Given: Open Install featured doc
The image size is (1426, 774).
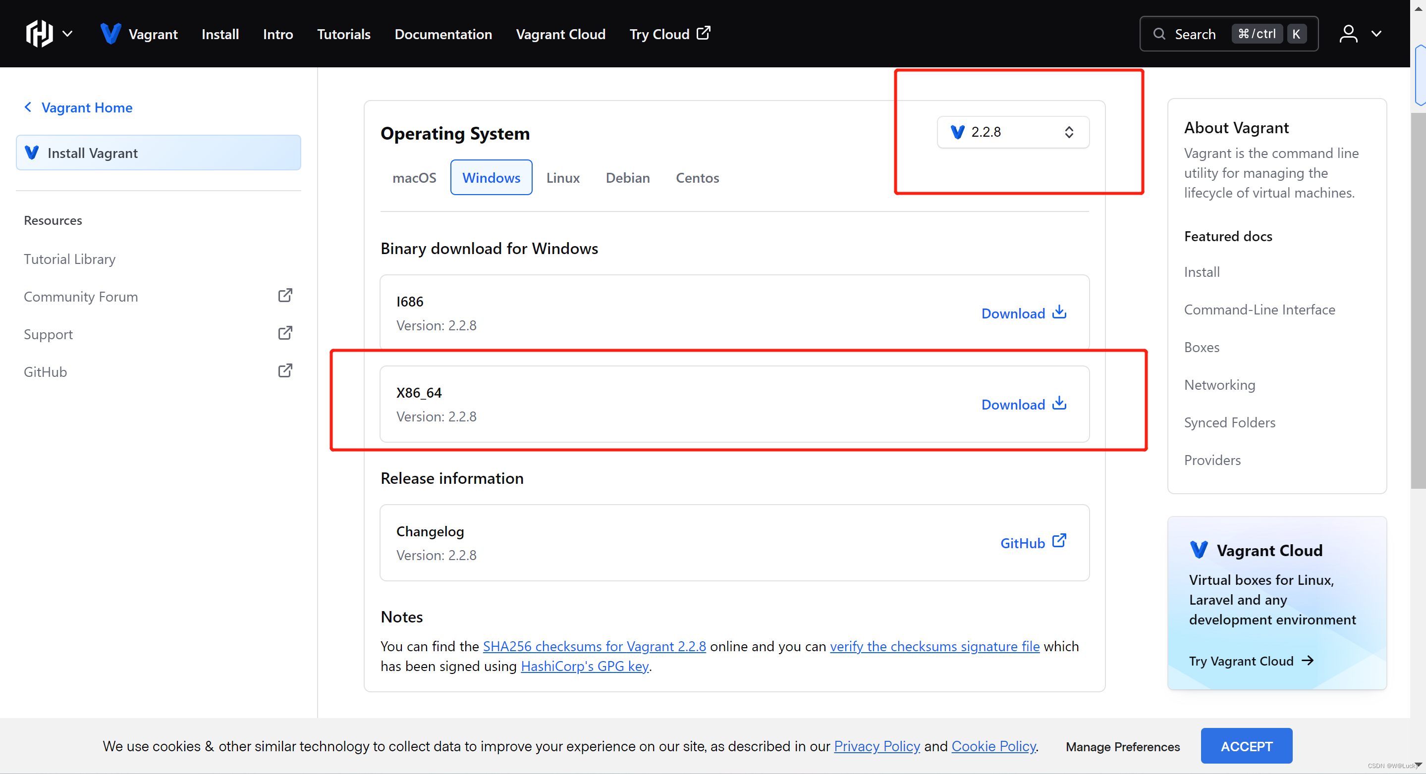Looking at the screenshot, I should pos(1201,272).
